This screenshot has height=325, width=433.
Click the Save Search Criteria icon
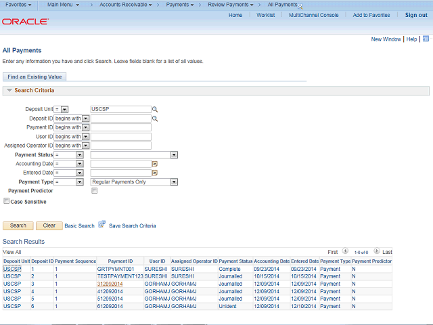click(x=102, y=225)
